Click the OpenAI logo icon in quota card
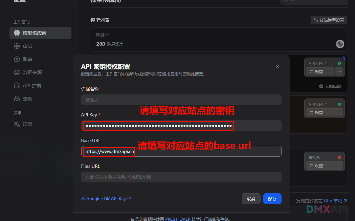 coord(340,44)
